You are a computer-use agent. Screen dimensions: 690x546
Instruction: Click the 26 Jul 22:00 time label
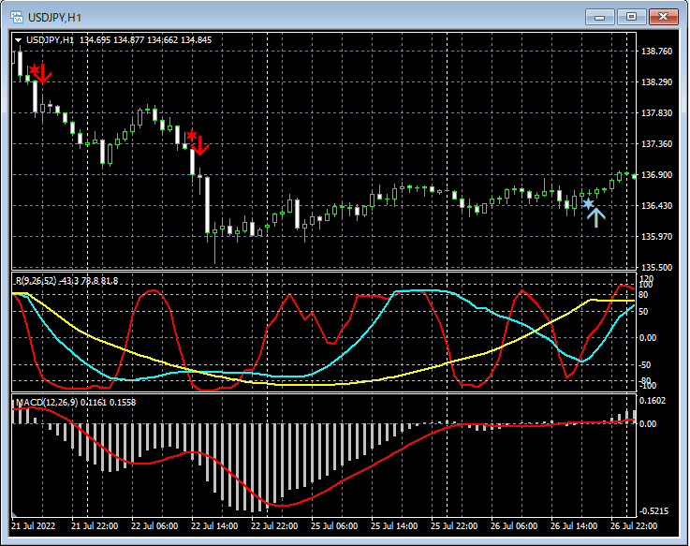point(634,526)
